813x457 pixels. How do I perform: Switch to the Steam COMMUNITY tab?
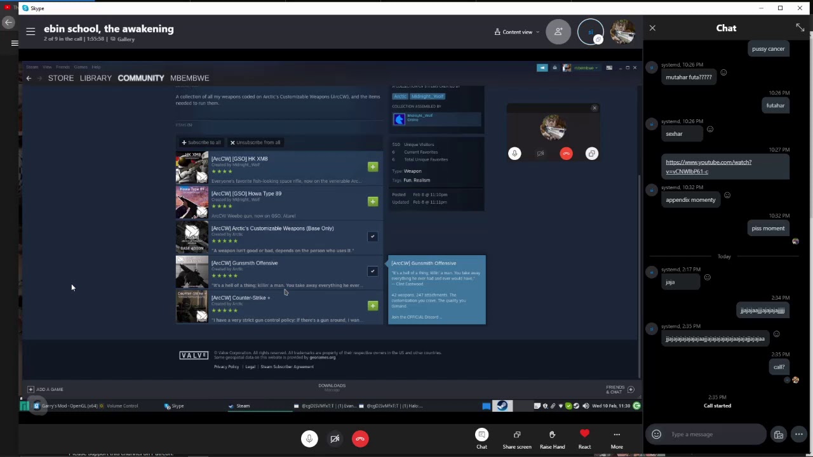tap(141, 78)
